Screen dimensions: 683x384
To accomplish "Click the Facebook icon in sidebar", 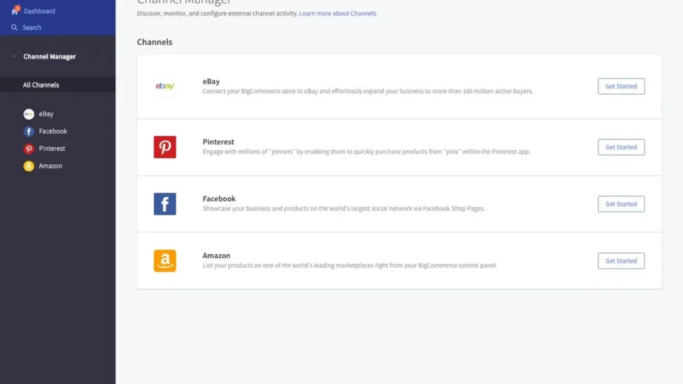I will coord(28,132).
